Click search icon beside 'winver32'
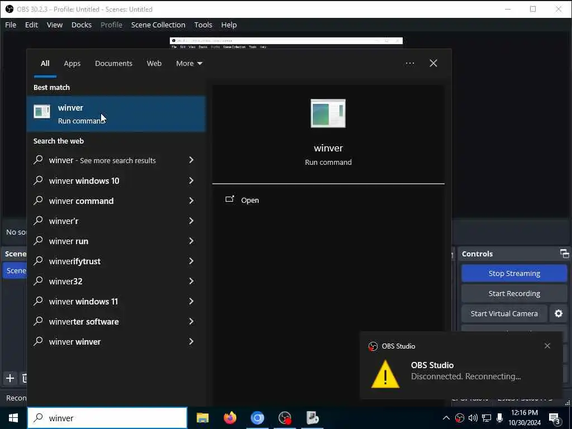Screen dimensions: 572x429 (x=39, y=281)
